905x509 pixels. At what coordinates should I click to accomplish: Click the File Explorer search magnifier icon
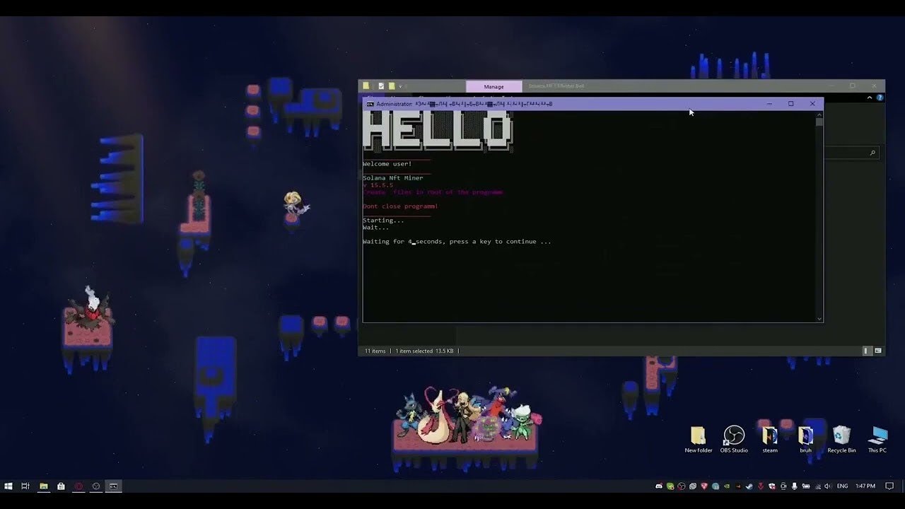click(872, 153)
